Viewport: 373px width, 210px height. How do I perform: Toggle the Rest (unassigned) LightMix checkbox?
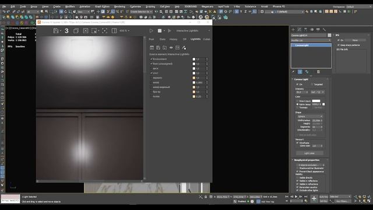pos(152,64)
